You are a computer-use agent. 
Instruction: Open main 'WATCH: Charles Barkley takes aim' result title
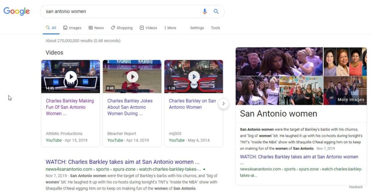coord(122,162)
